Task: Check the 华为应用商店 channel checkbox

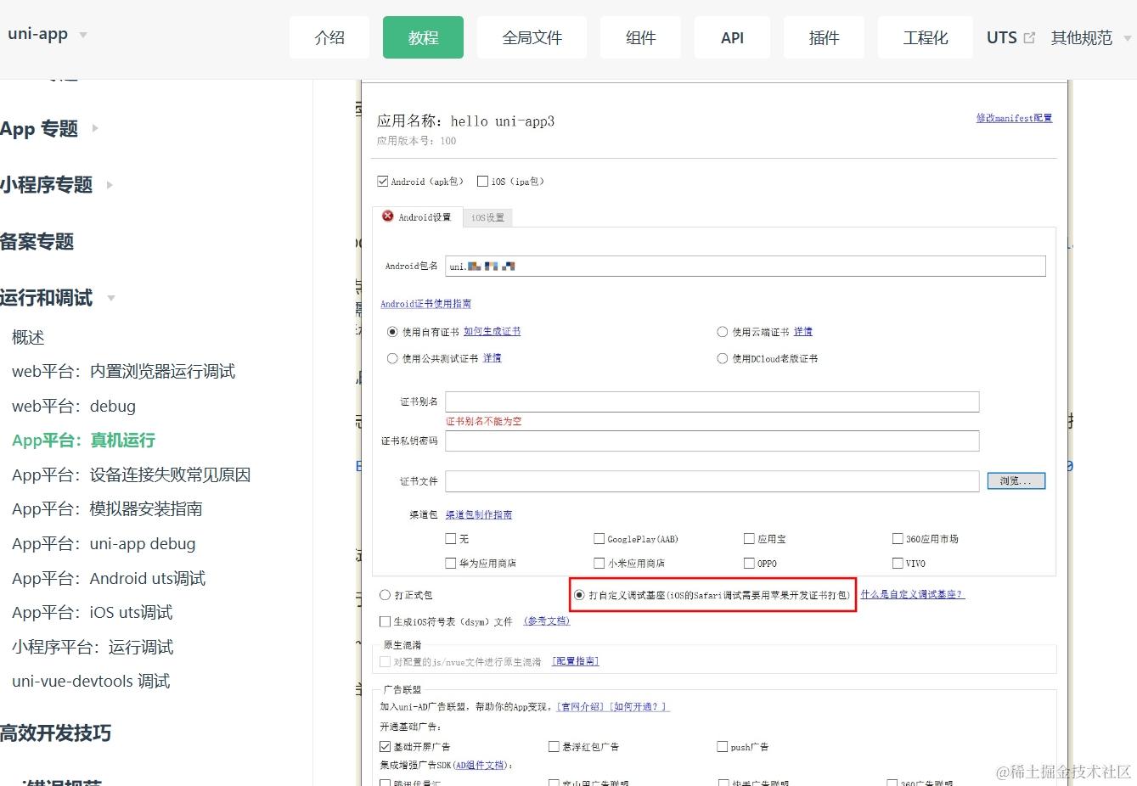Action: 451,563
